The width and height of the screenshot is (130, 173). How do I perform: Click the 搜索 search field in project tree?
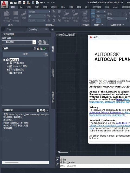point(25,54)
